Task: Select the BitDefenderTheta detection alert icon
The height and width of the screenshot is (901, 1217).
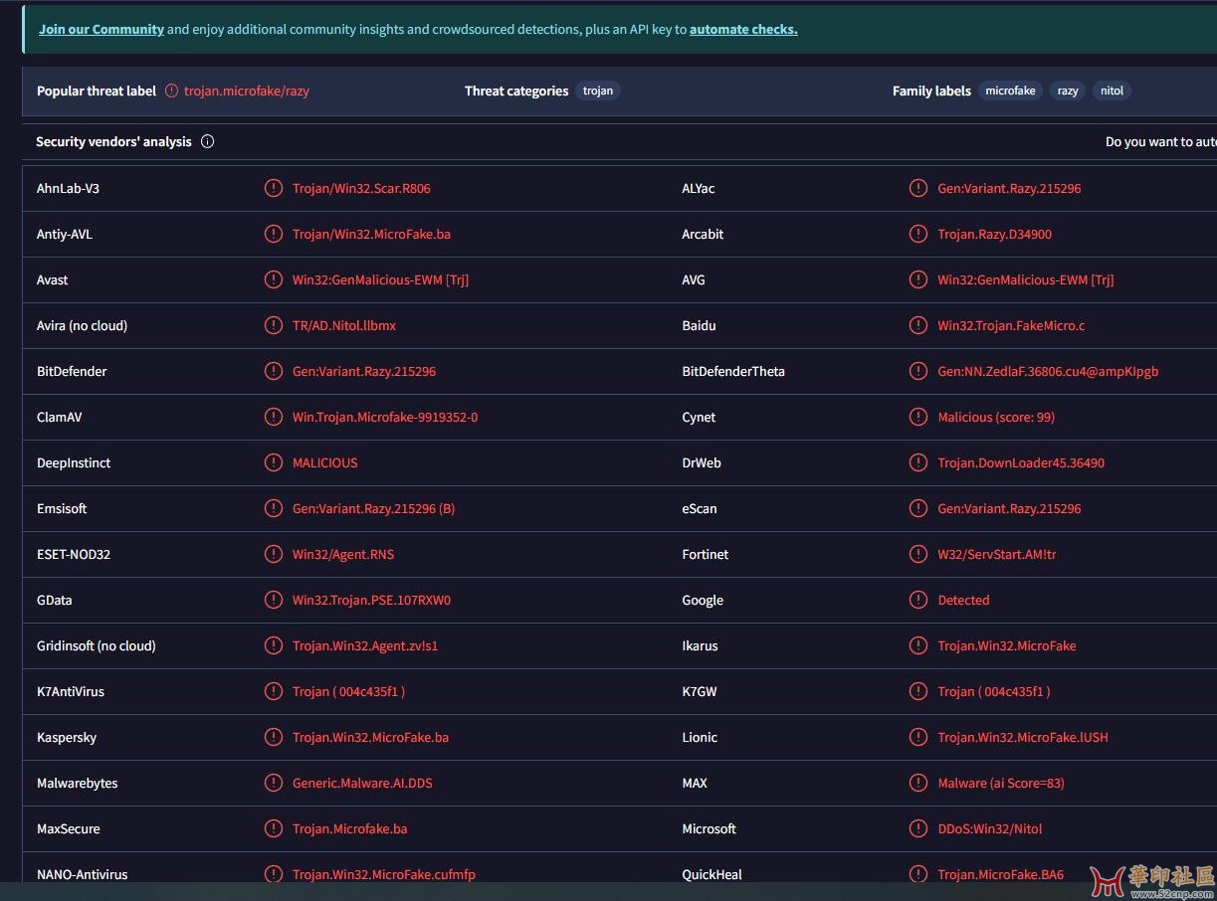Action: coord(918,371)
